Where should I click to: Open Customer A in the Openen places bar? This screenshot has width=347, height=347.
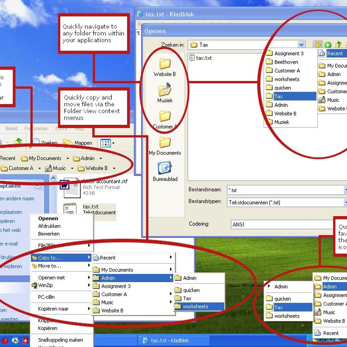pyautogui.click(x=165, y=119)
